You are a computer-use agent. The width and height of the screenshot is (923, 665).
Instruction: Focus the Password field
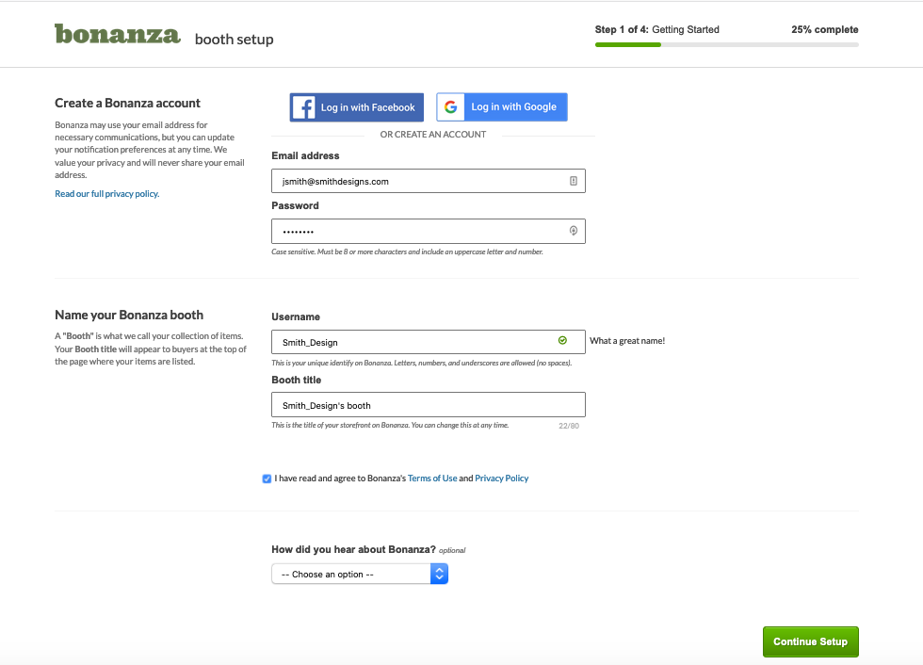(x=429, y=232)
